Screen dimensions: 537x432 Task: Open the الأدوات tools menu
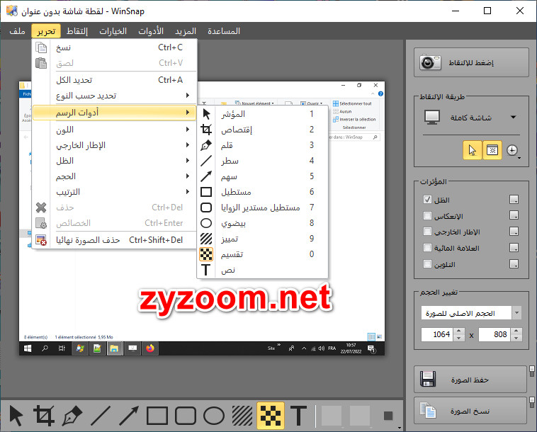[151, 31]
